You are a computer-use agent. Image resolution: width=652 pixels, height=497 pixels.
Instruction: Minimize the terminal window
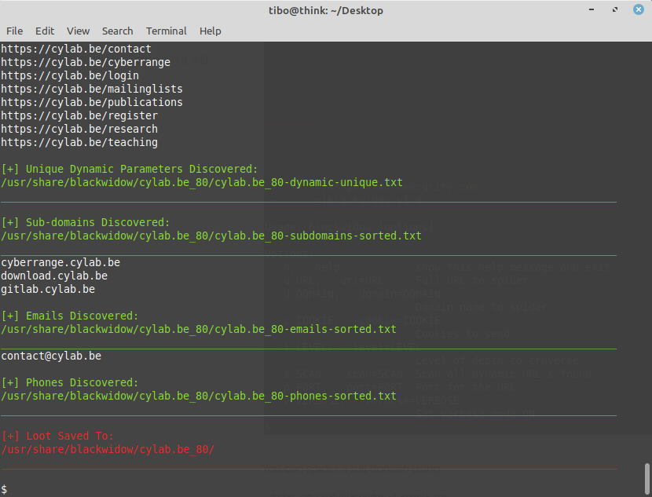592,9
